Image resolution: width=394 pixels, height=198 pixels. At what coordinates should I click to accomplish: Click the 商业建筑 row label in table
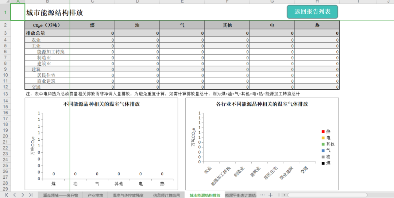point(46,81)
